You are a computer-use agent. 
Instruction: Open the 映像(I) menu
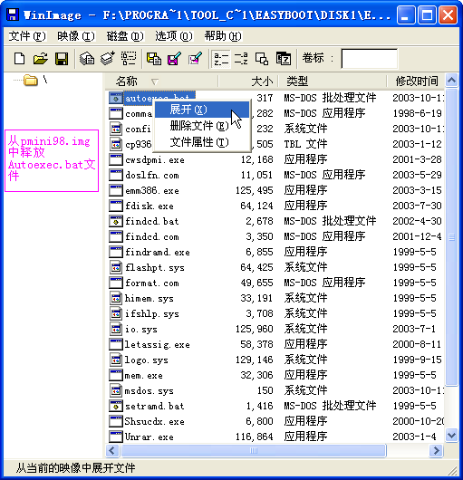pyautogui.click(x=76, y=36)
